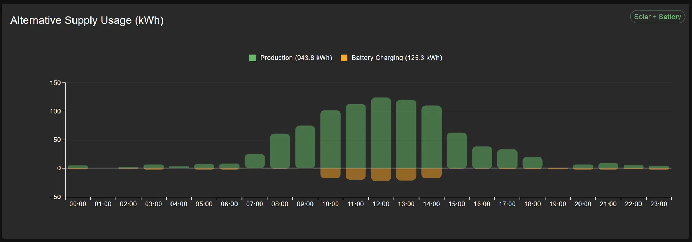Click the green Production legend swatch
The width and height of the screenshot is (692, 242).
pyautogui.click(x=252, y=58)
